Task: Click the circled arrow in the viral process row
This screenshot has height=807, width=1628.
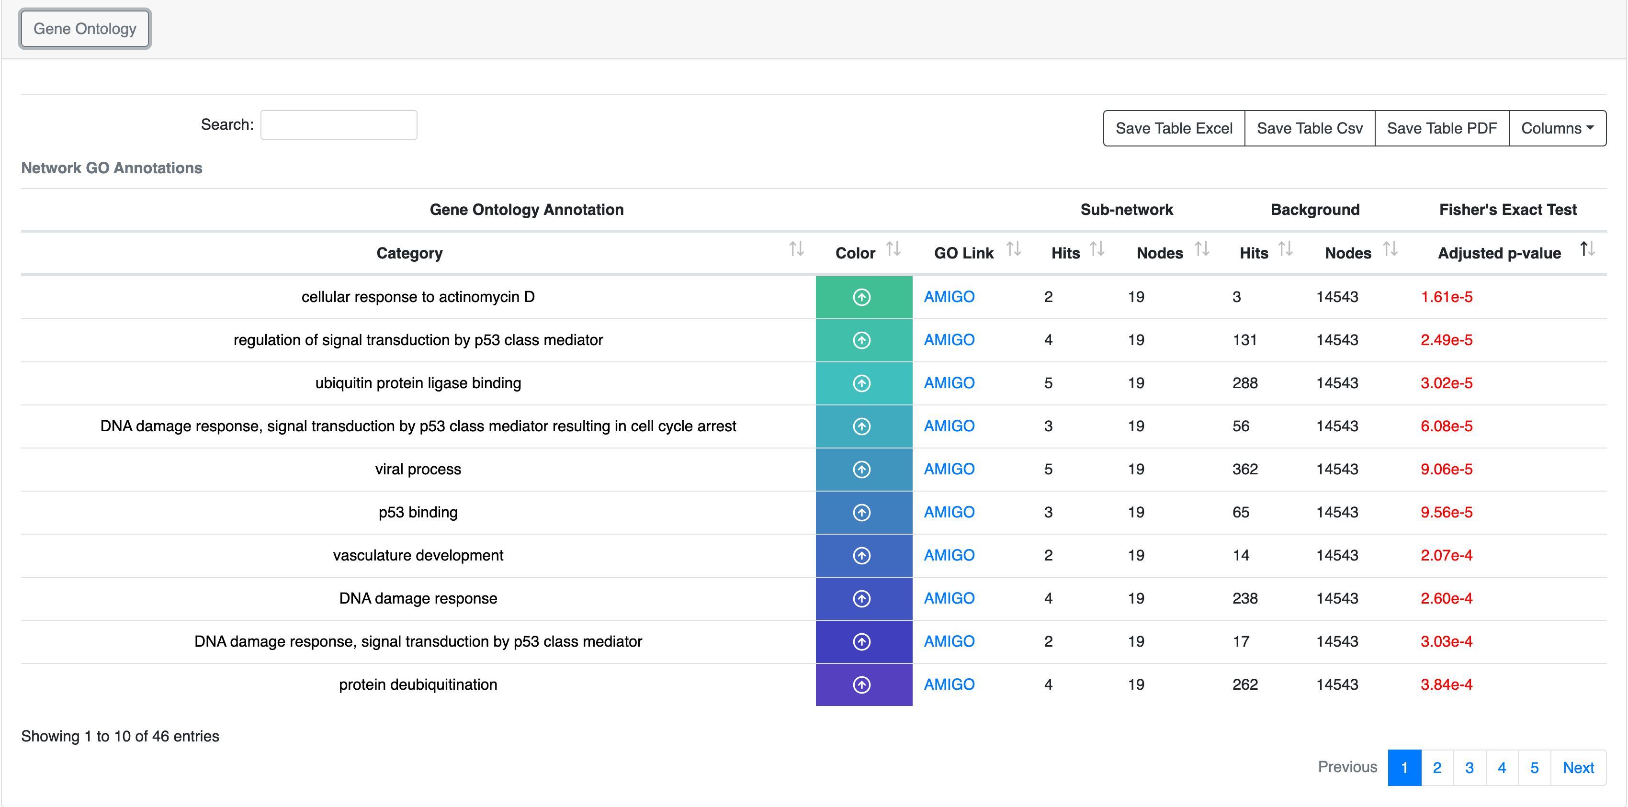Action: click(861, 470)
